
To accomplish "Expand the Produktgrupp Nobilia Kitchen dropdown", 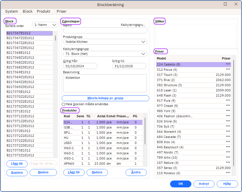I will (105, 42).
